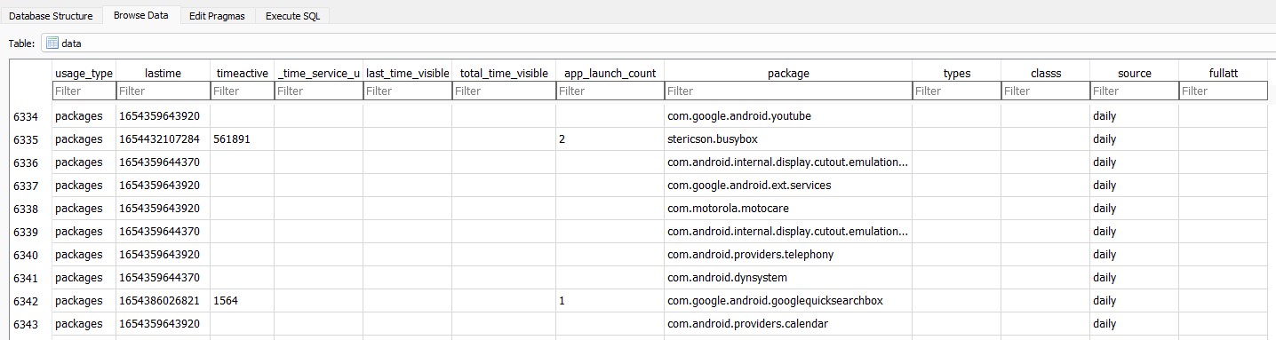Select row header 6334
The height and width of the screenshot is (340, 1276).
pos(30,116)
